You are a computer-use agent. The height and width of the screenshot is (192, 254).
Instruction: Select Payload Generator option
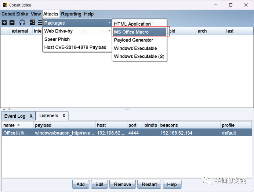[x=139, y=40]
